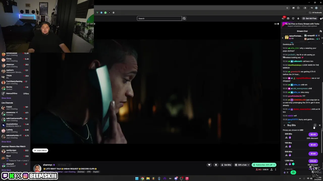Click chat username LeBoner0

(x=297, y=61)
